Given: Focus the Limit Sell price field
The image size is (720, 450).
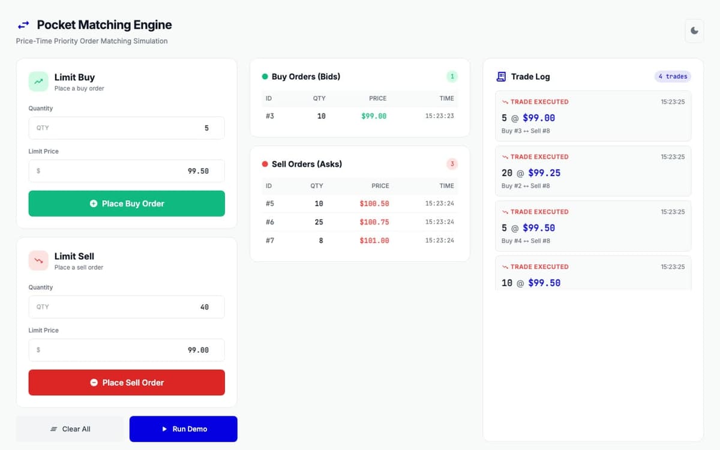Looking at the screenshot, I should (127, 350).
